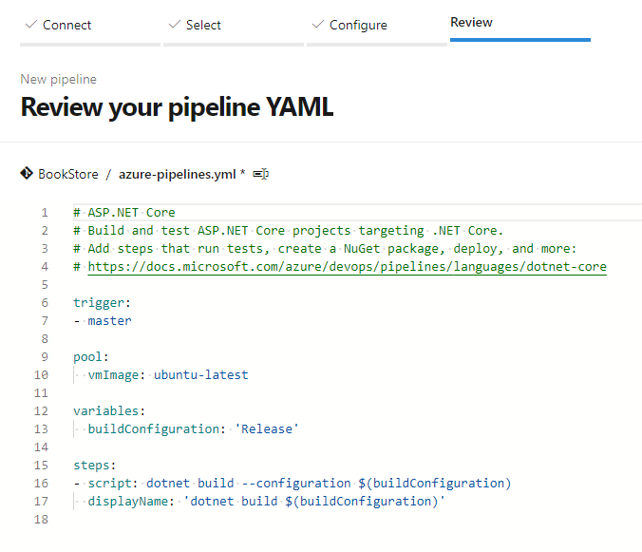Open the Configure step tab

[x=358, y=25]
